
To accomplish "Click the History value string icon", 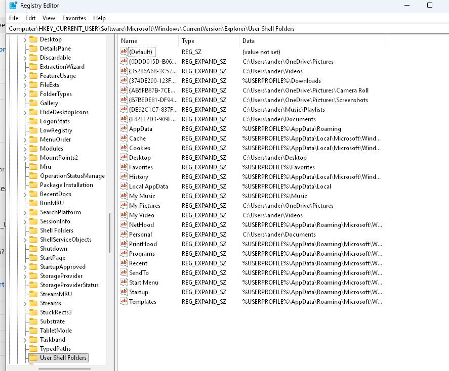I will pos(124,176).
